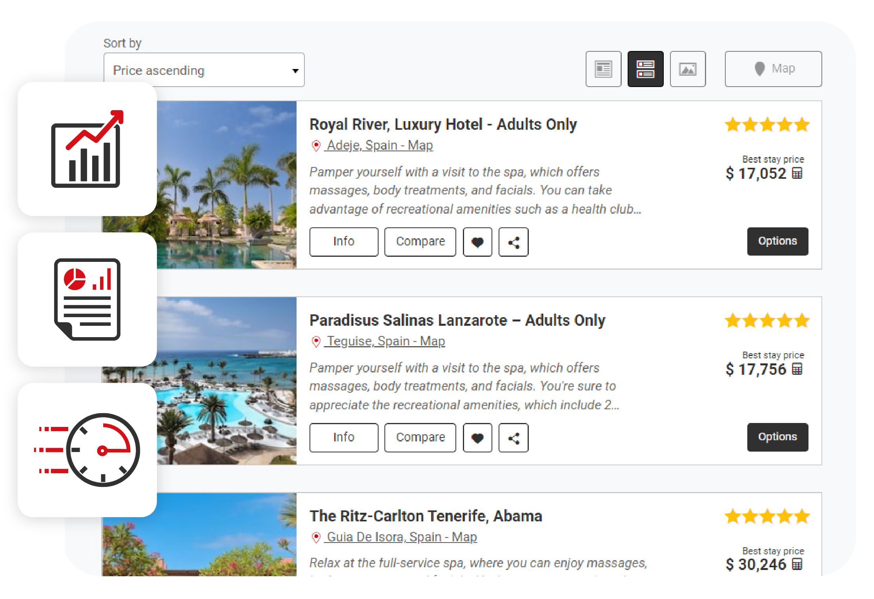This screenshot has width=874, height=599.
Task: Click the growth chart analytics icon
Action: (x=87, y=149)
